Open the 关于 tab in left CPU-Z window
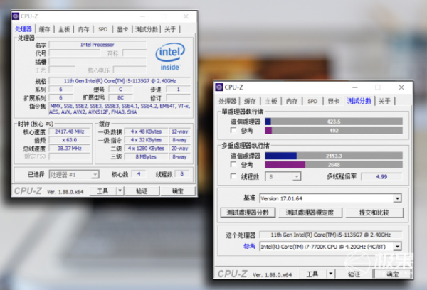Screen dimensions: 427x290 170,29
